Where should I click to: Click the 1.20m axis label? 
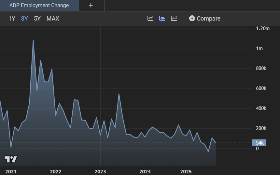click(263, 28)
